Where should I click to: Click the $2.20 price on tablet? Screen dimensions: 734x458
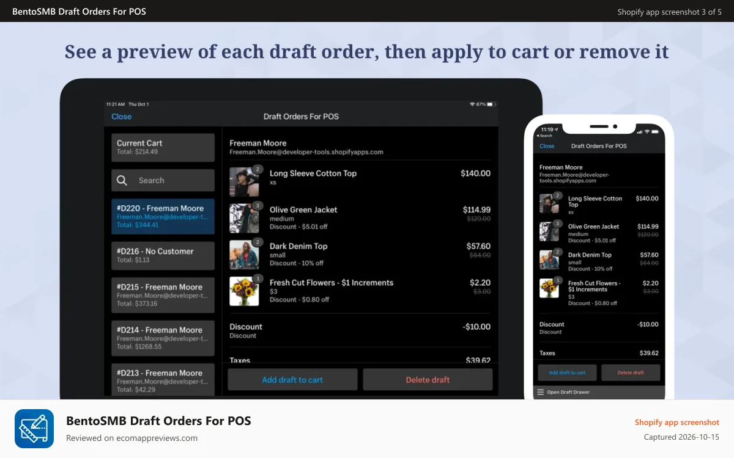point(480,283)
